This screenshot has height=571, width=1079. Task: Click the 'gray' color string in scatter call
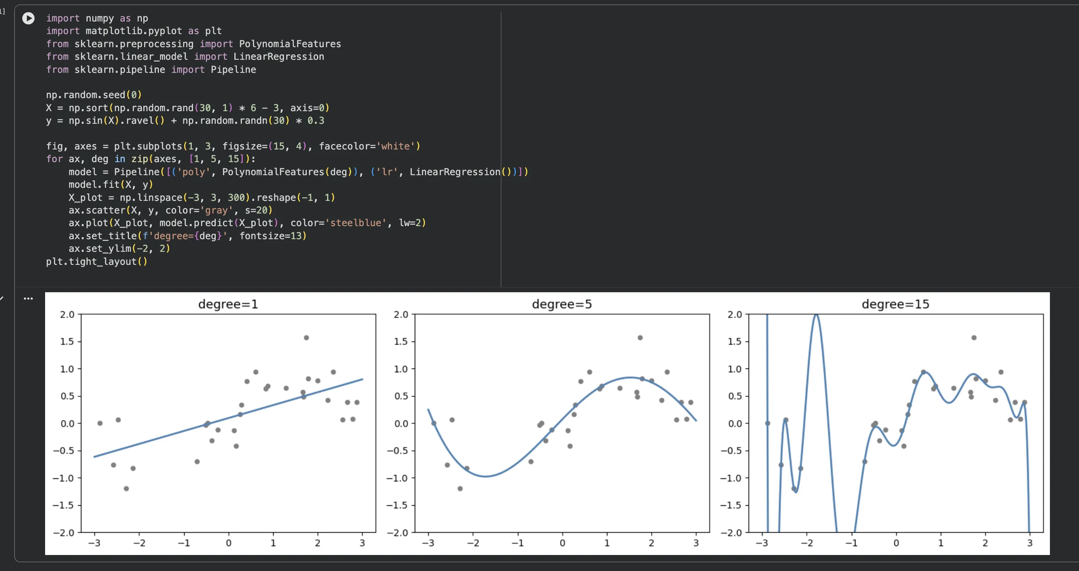point(216,210)
